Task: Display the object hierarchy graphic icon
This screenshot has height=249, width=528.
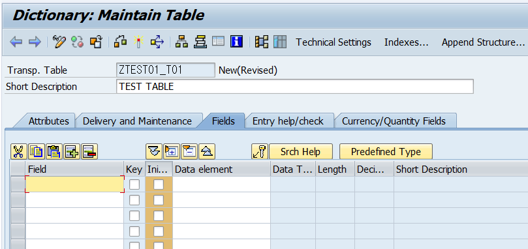Action: pos(182,42)
